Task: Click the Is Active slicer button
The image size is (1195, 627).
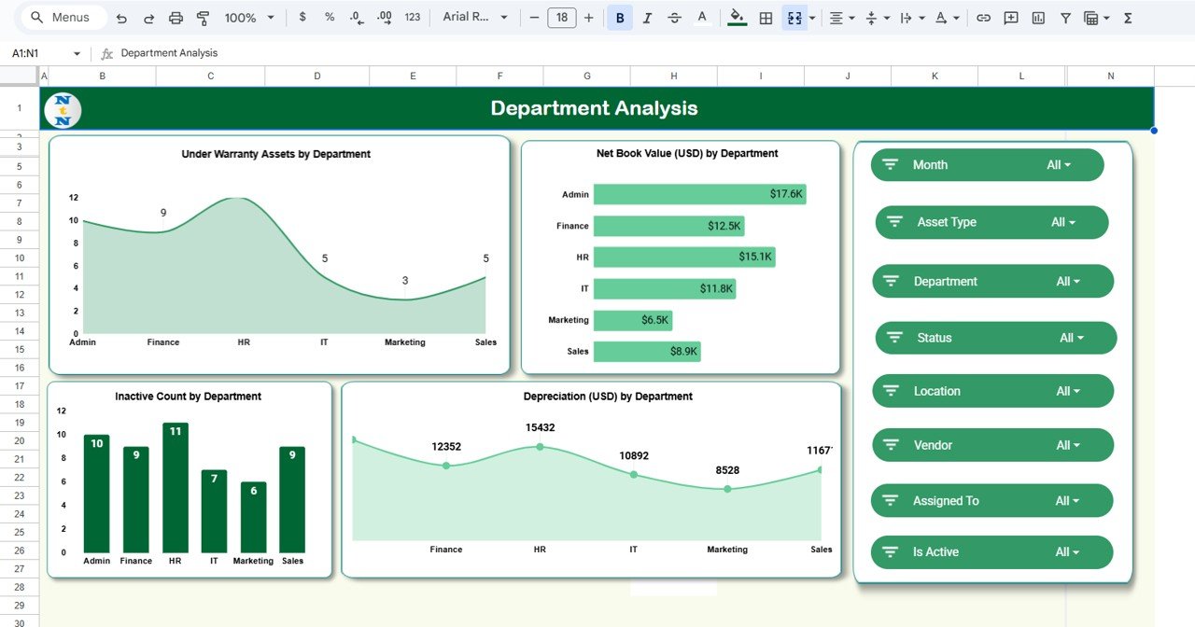Action: [991, 552]
